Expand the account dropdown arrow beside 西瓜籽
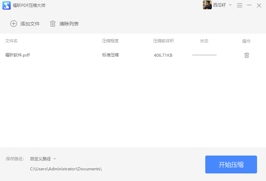Image resolution: width=266 pixels, height=181 pixels. (x=230, y=5)
